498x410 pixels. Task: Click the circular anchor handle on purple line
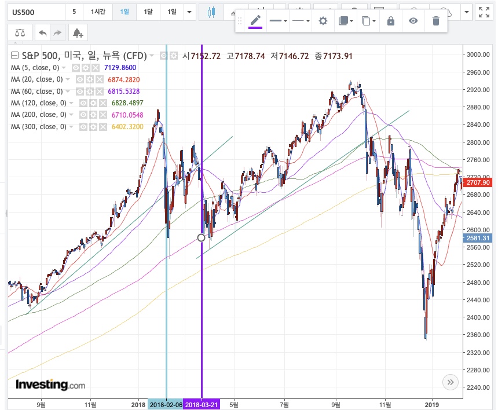[x=201, y=237]
